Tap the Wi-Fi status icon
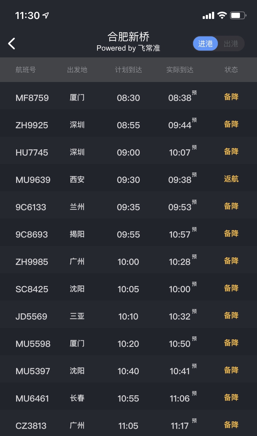This screenshot has height=436, width=257. pos(222,15)
